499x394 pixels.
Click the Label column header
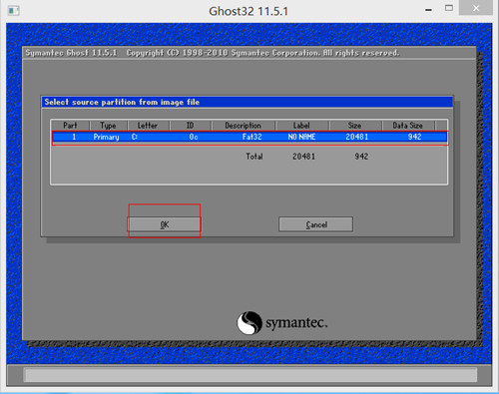[301, 126]
